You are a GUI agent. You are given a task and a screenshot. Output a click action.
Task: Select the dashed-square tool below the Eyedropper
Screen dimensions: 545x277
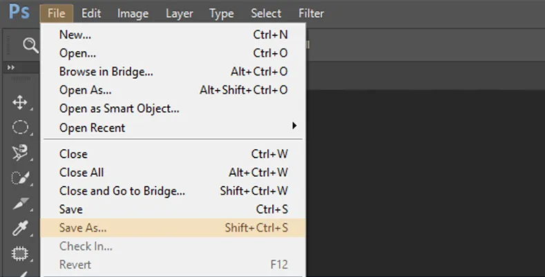20,254
